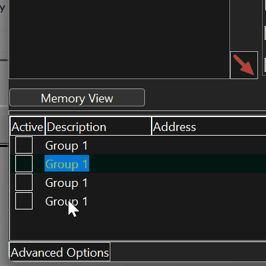The height and width of the screenshot is (266, 266).
Task: Tick the Active checkbox of the last Group 1 row
Action: click(x=24, y=201)
